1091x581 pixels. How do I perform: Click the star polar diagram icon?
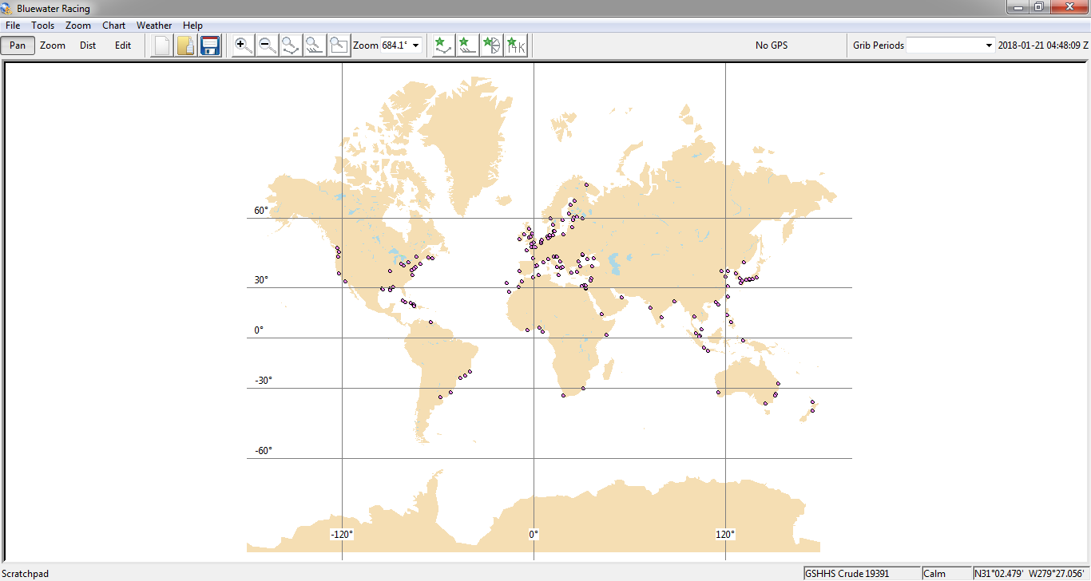[492, 45]
